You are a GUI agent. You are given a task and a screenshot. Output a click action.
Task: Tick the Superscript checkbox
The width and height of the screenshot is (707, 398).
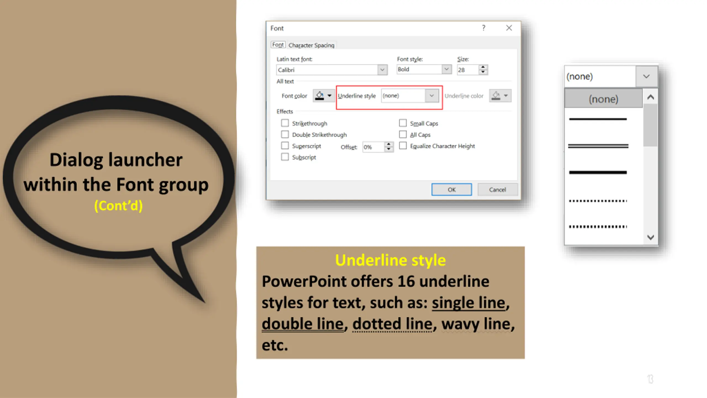(x=285, y=146)
